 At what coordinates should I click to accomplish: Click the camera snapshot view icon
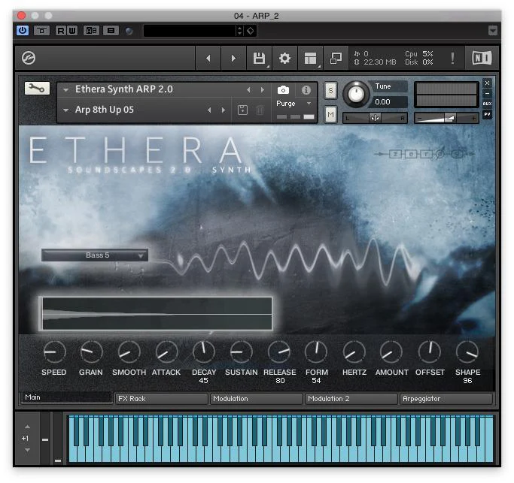(283, 90)
